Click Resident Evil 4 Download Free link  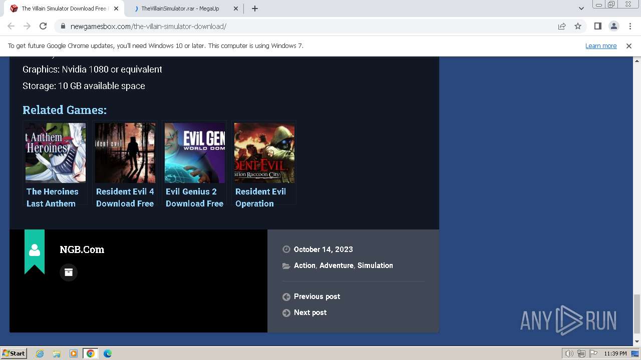[125, 197]
